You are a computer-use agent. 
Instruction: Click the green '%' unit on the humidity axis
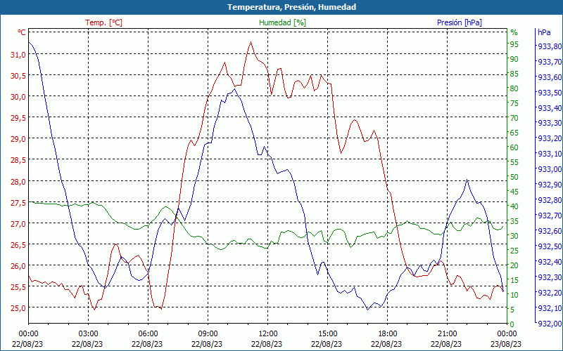pyautogui.click(x=514, y=32)
